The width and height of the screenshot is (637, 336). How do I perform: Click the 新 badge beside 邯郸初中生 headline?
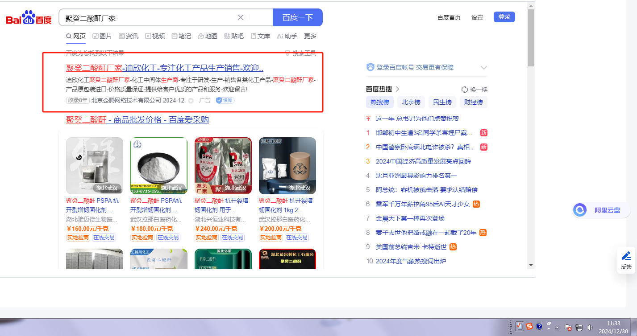pyautogui.click(x=484, y=133)
